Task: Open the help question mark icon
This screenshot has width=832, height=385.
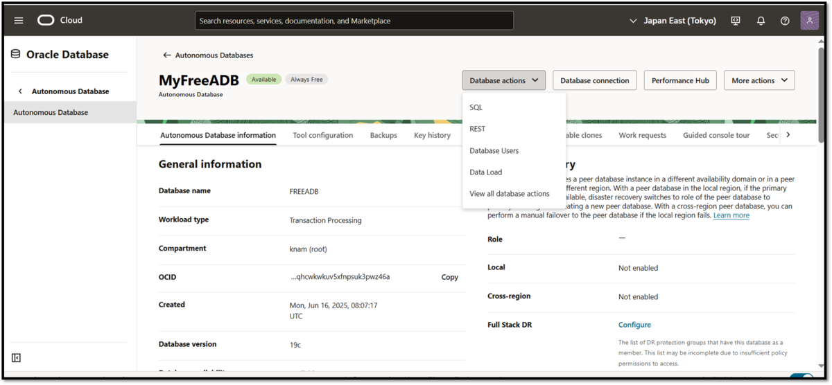Action: (785, 21)
